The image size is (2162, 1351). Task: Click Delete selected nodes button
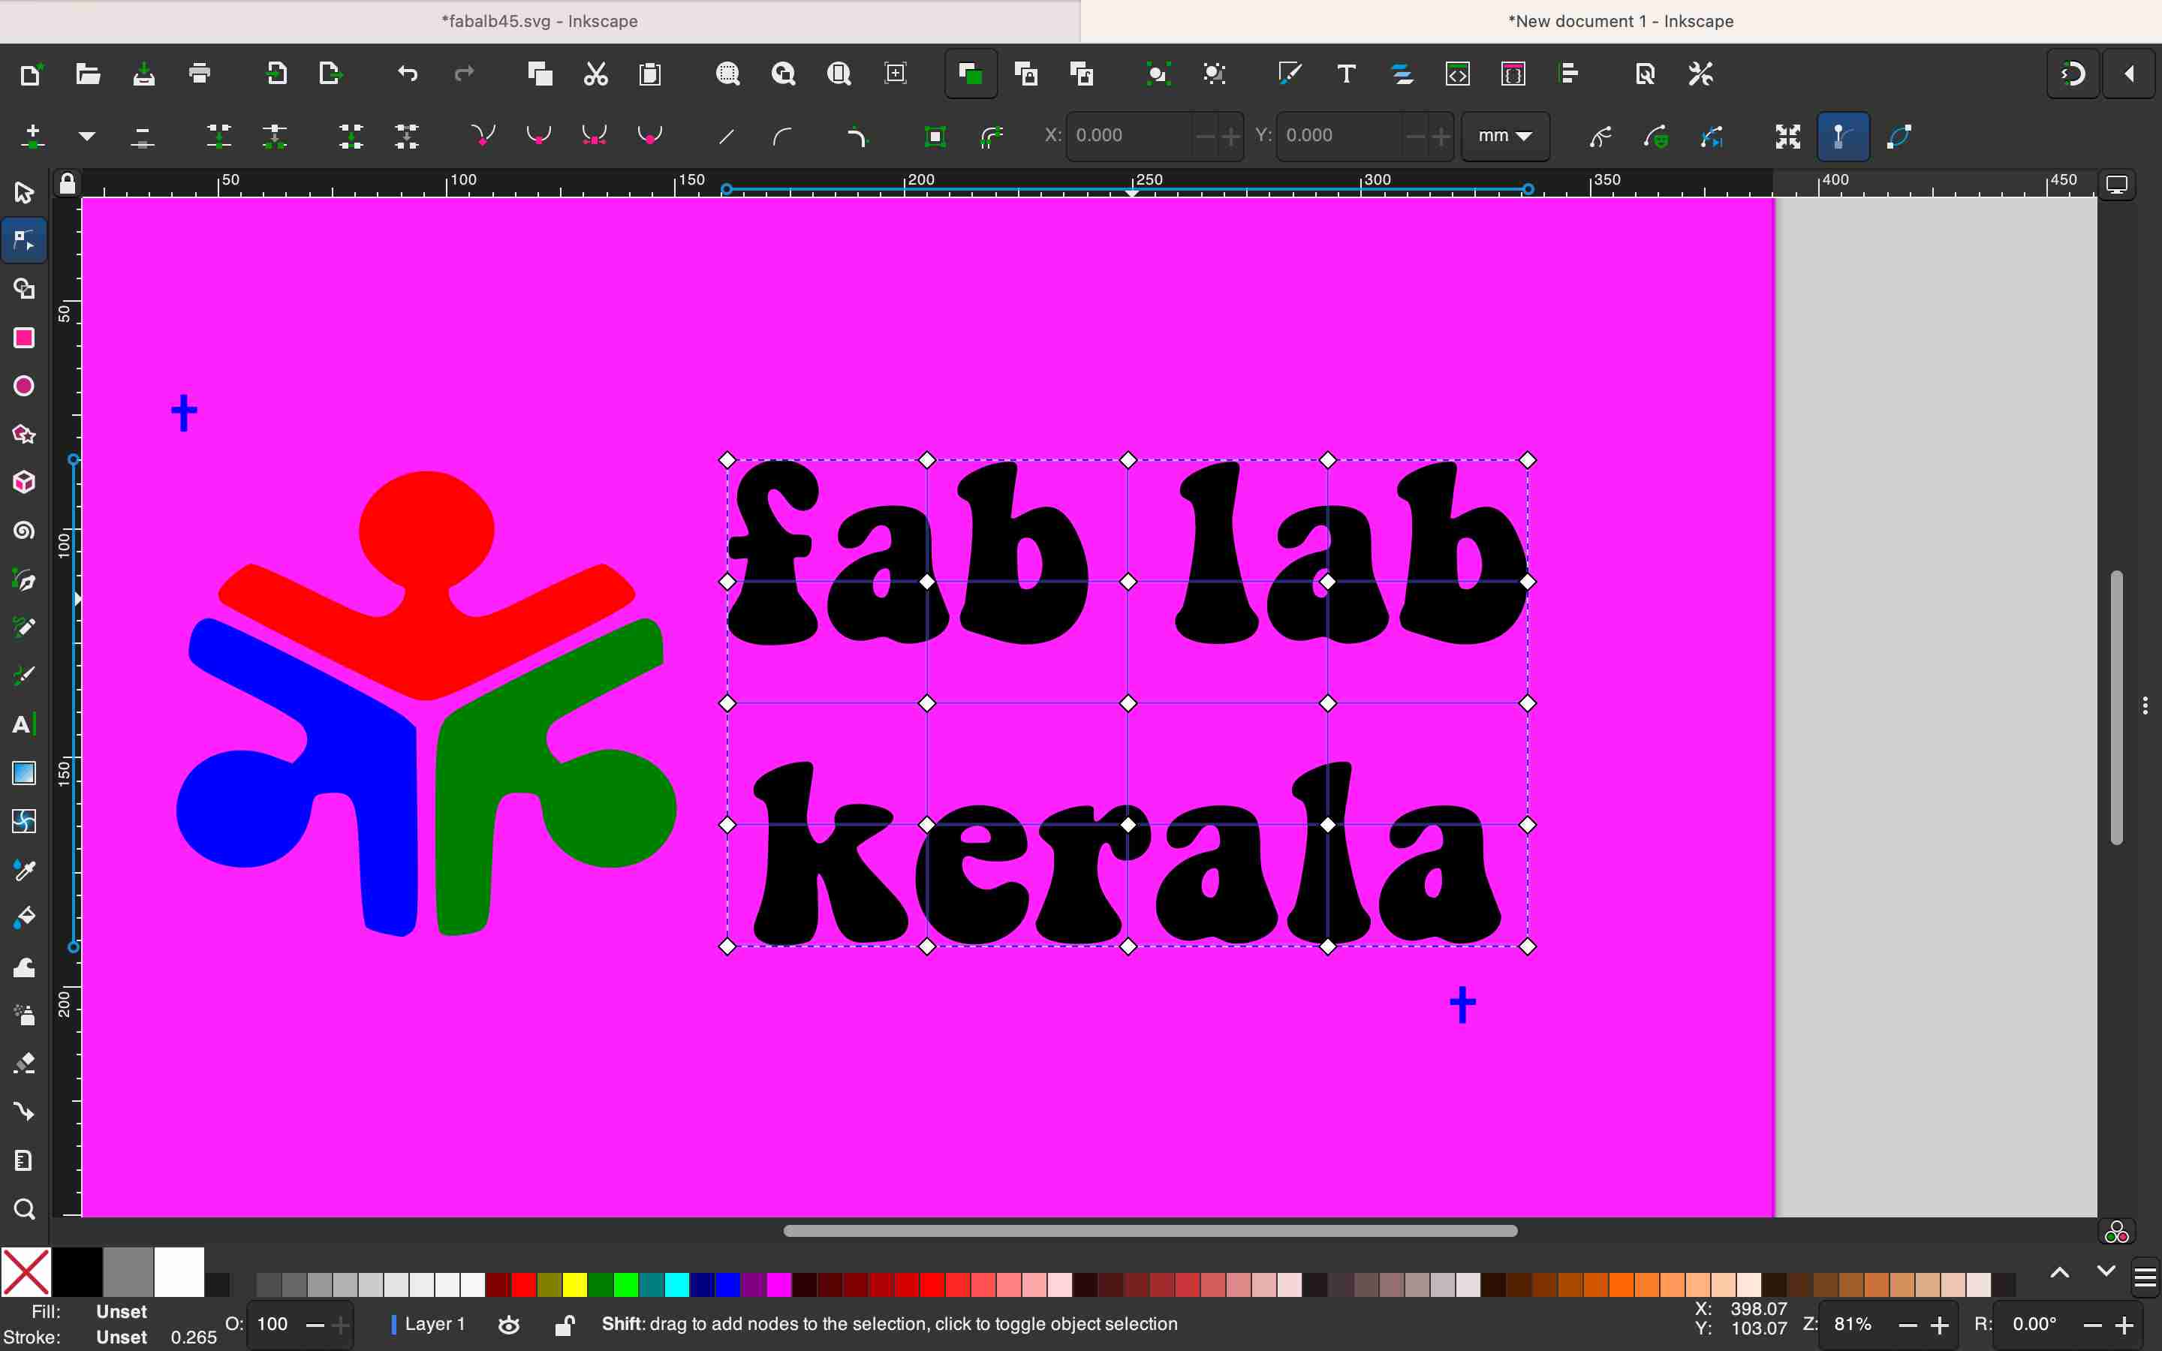click(142, 136)
